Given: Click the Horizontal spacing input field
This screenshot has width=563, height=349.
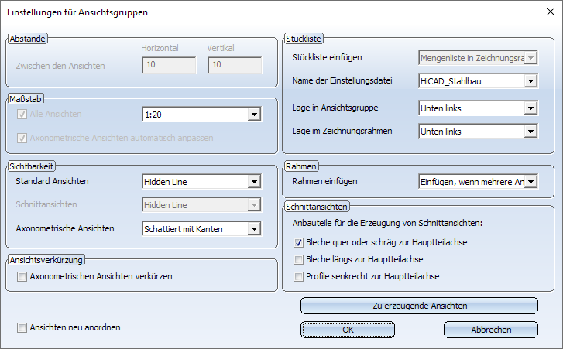Looking at the screenshot, I should 169,66.
